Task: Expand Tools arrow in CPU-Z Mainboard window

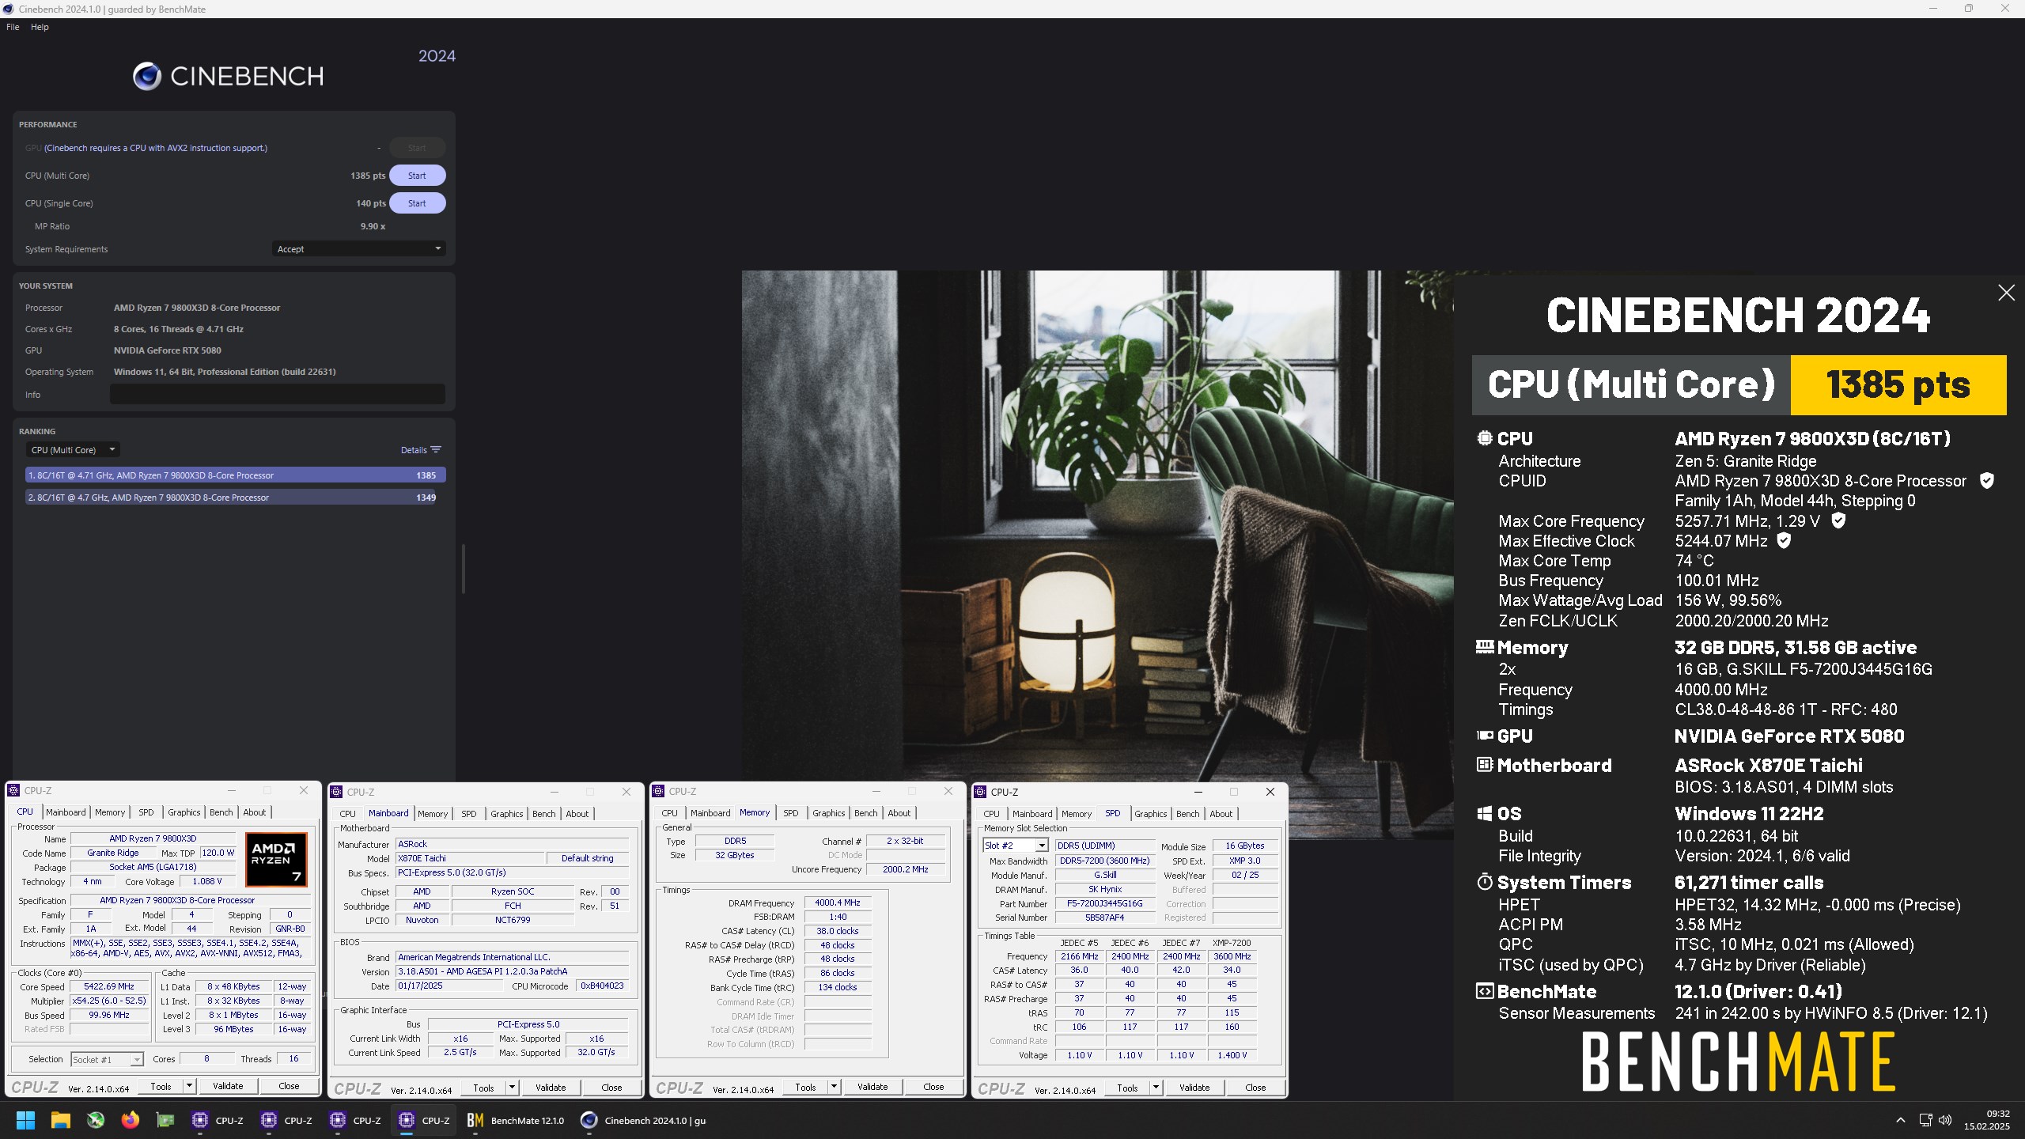Action: (x=512, y=1088)
